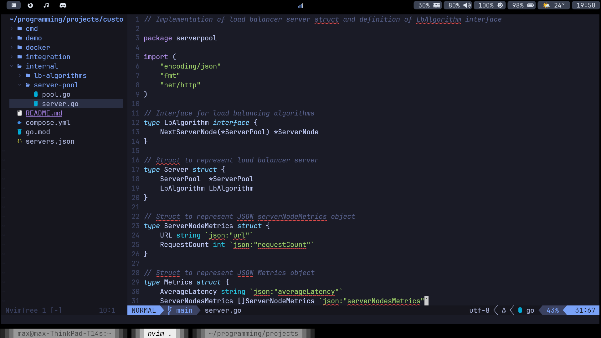The height and width of the screenshot is (338, 601).
Task: Click the music note icon
Action: coord(46,5)
